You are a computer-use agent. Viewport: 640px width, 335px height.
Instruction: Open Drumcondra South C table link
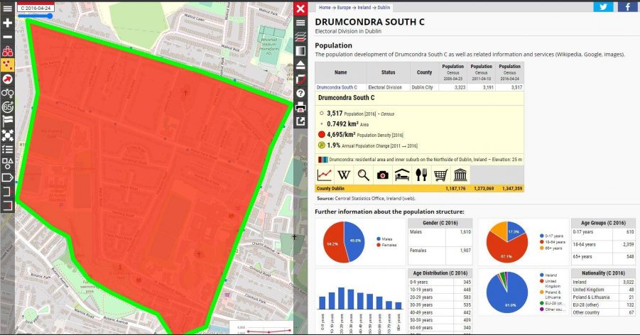(337, 87)
